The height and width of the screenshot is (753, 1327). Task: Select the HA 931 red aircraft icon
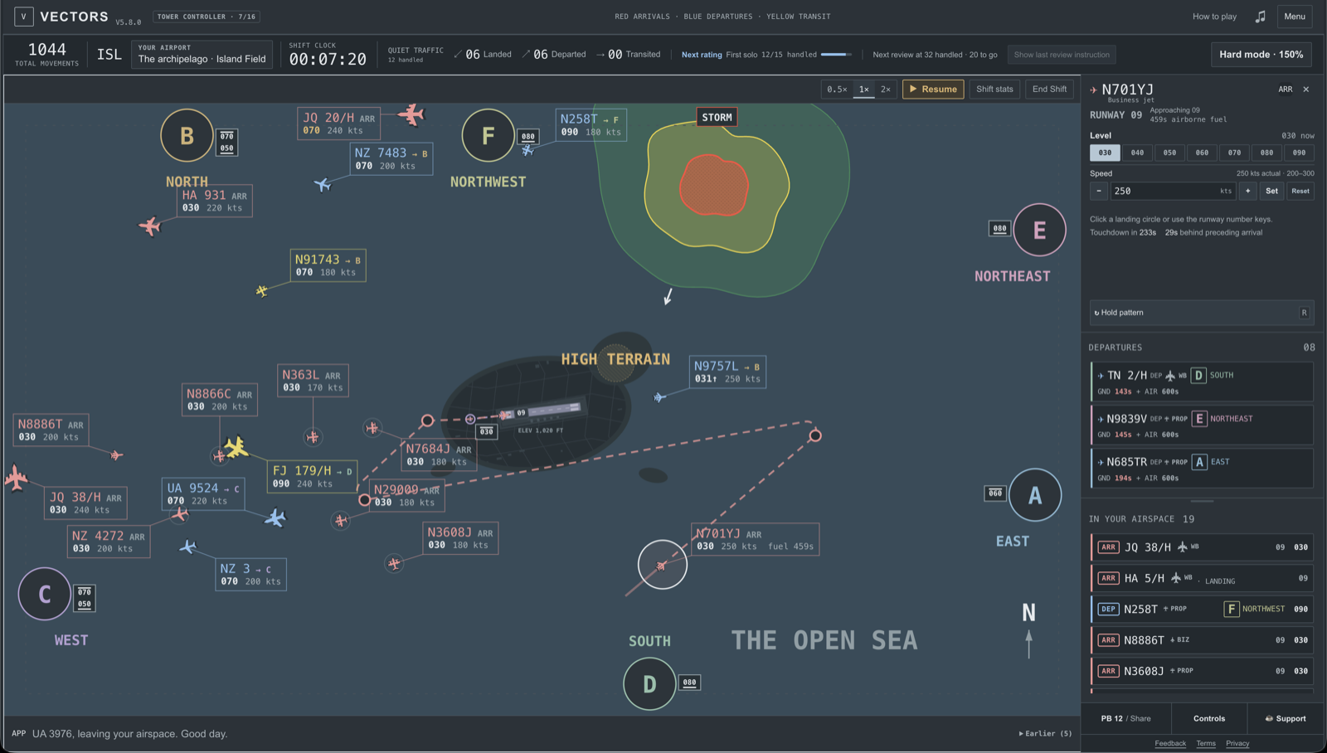point(150,226)
